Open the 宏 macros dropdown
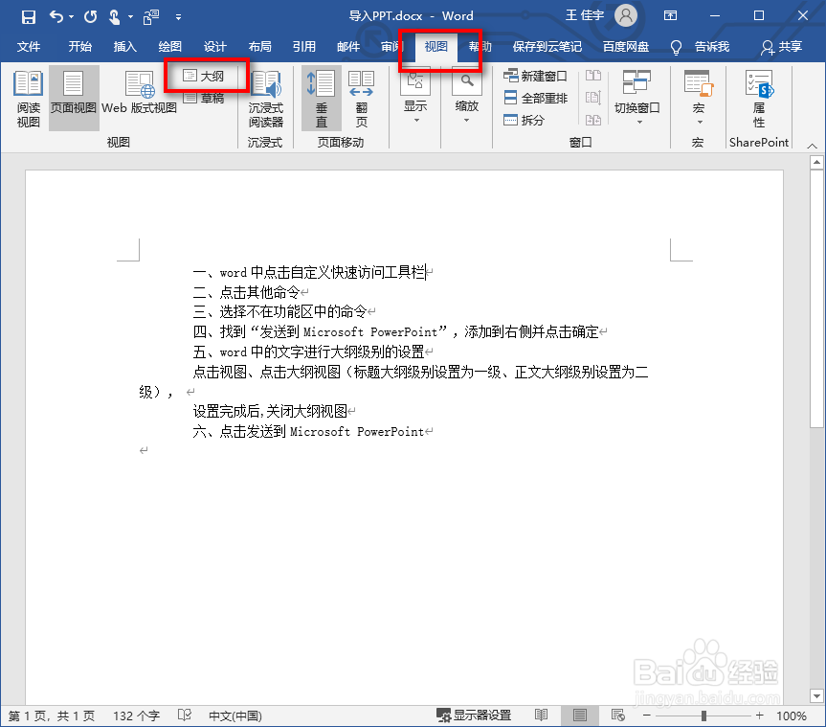This screenshot has height=727, width=826. pos(699,99)
